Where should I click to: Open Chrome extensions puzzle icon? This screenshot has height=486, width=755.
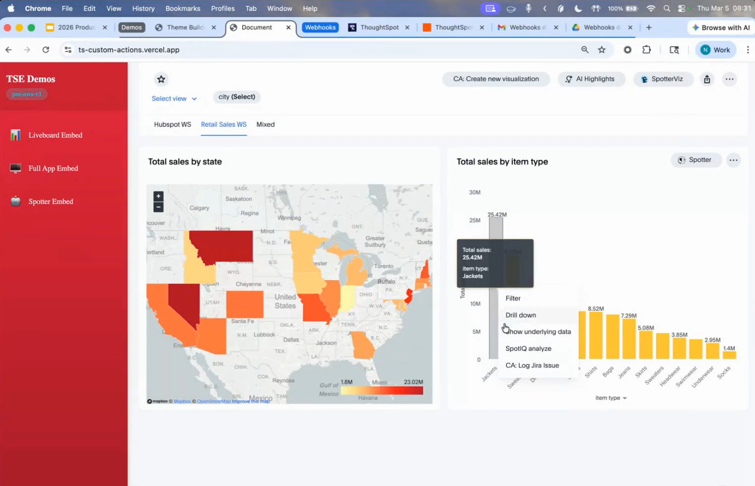pyautogui.click(x=646, y=50)
